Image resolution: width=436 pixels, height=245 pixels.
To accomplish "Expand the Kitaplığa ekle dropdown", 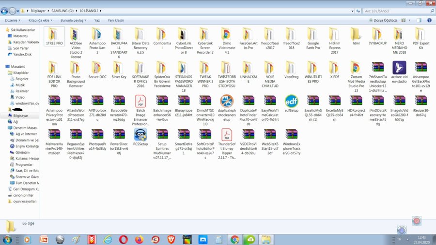I will tap(41, 20).
